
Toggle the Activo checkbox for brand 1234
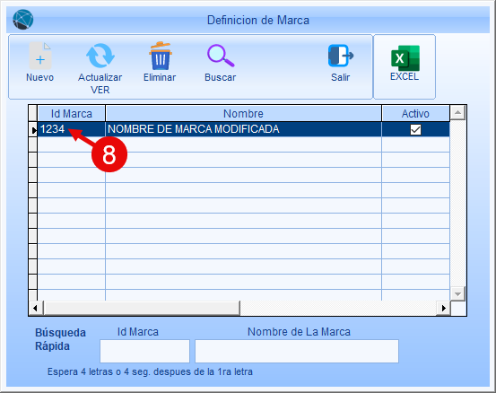415,129
